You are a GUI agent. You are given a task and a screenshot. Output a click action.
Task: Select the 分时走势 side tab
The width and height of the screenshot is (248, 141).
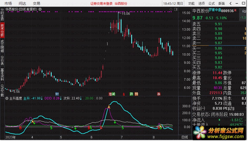[2, 14]
